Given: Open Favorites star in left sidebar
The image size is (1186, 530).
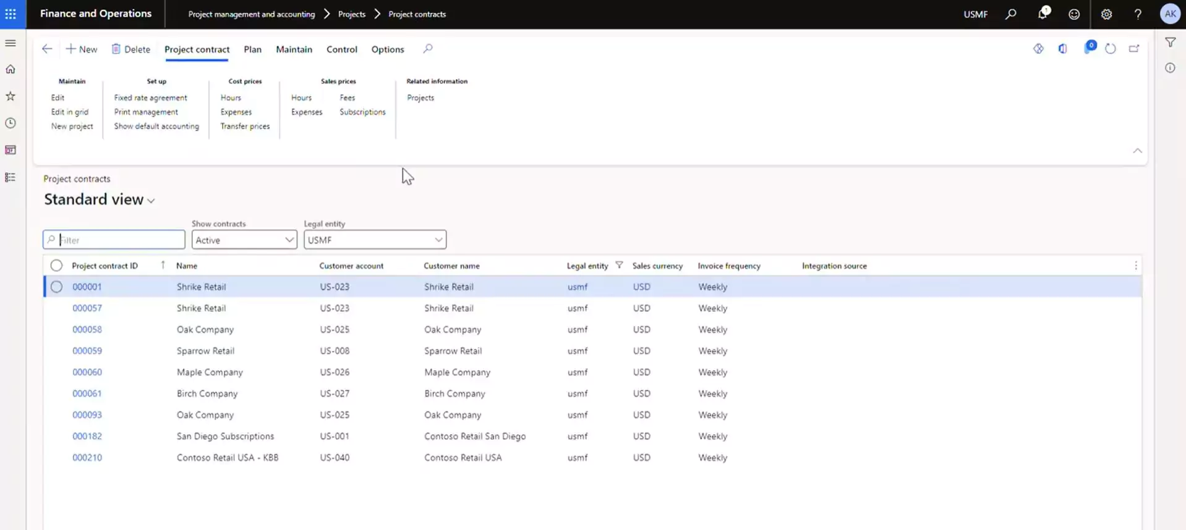Looking at the screenshot, I should pos(11,96).
